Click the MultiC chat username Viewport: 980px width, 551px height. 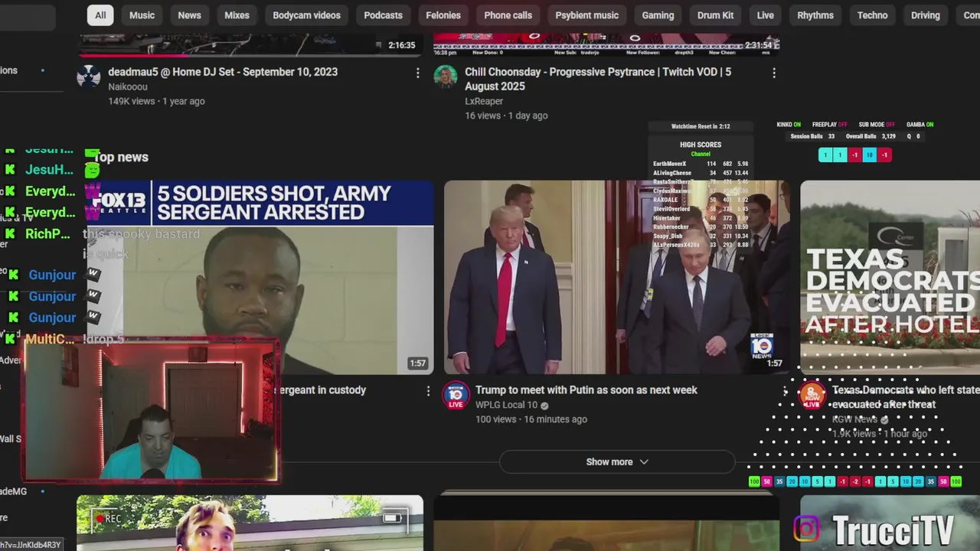(51, 339)
